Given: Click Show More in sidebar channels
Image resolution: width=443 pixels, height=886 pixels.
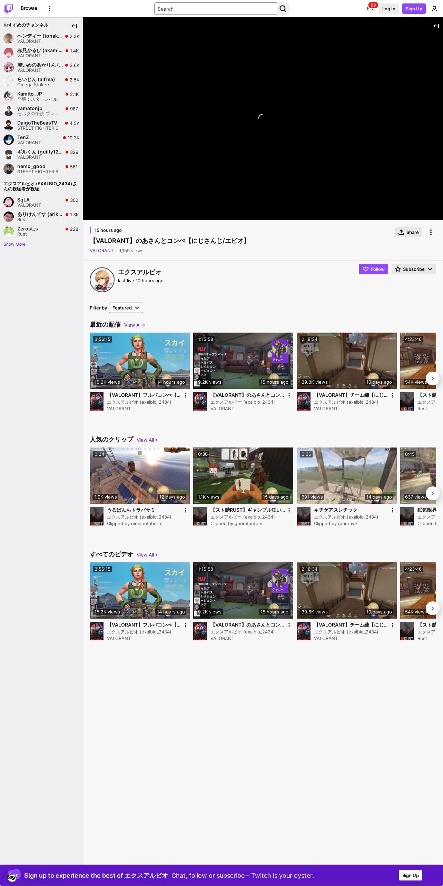Looking at the screenshot, I should [14, 244].
